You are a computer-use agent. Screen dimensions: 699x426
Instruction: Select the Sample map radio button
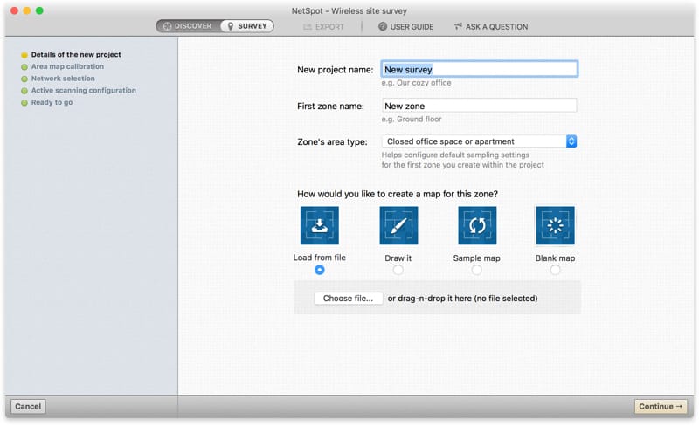[x=476, y=270]
